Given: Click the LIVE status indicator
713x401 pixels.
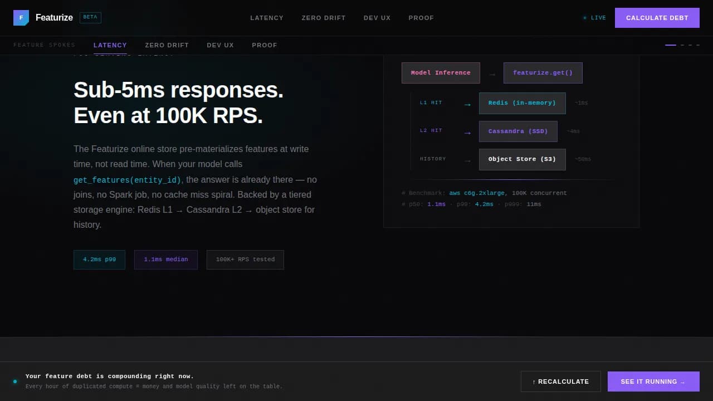Looking at the screenshot, I should [594, 18].
